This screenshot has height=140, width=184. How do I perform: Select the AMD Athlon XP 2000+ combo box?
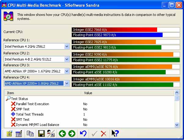[37, 71]
